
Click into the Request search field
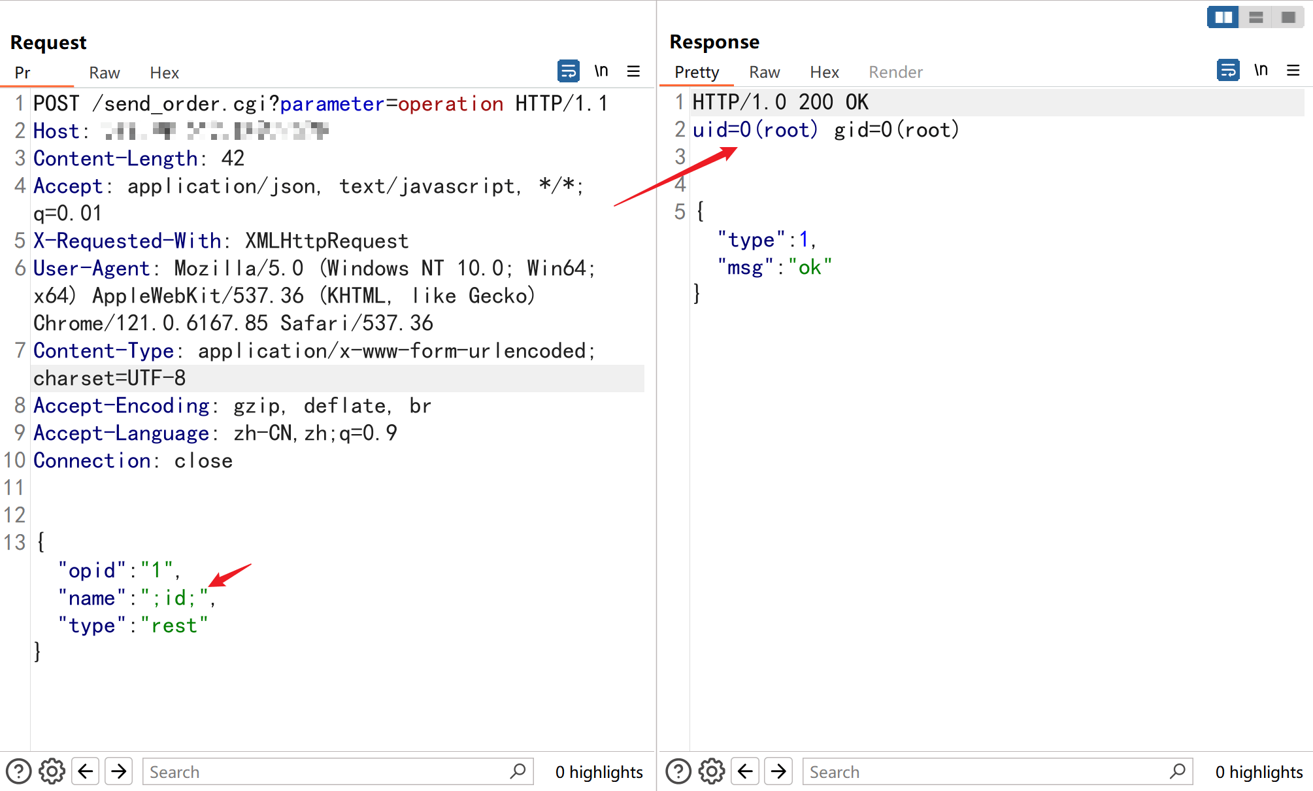[x=327, y=771]
